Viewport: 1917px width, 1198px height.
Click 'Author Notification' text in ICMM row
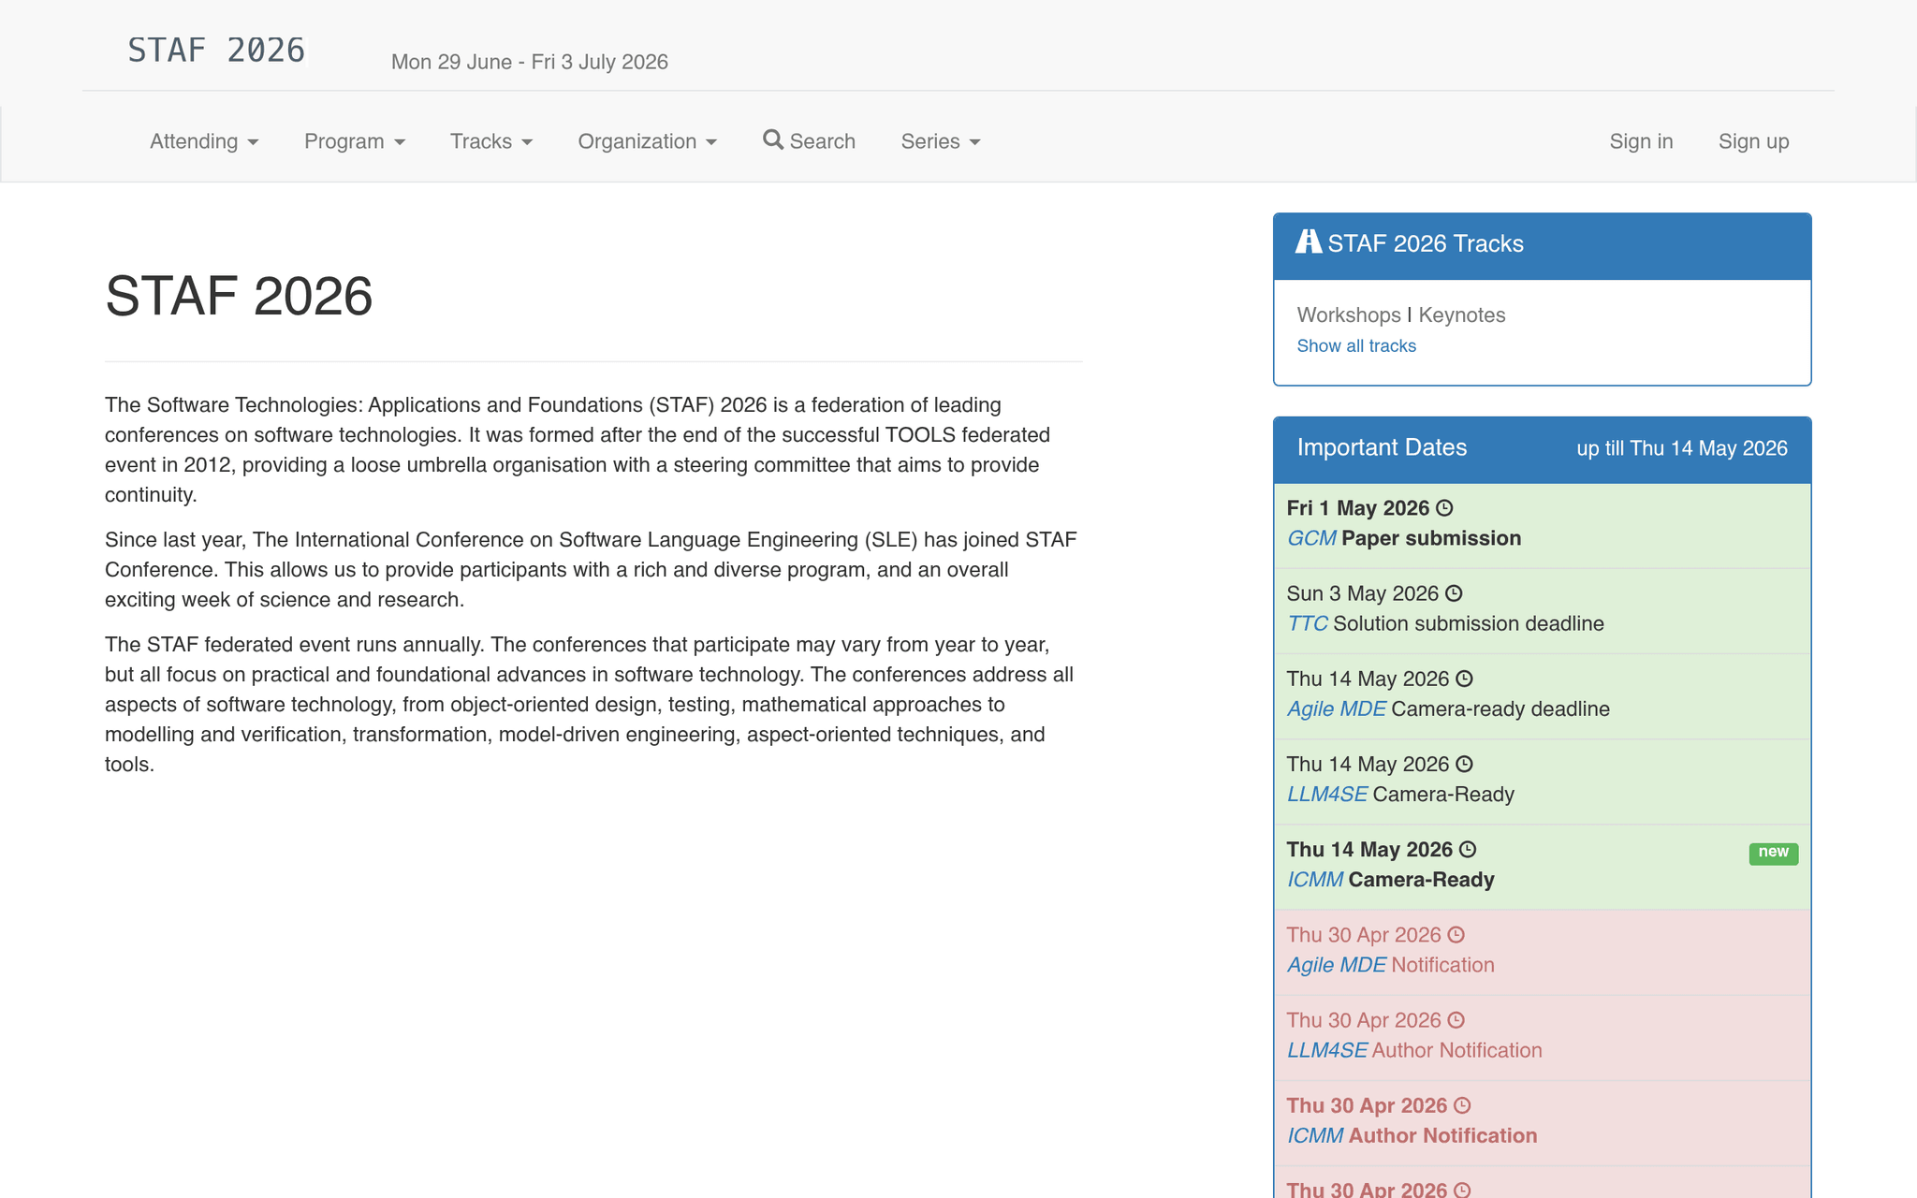pos(1442,1134)
